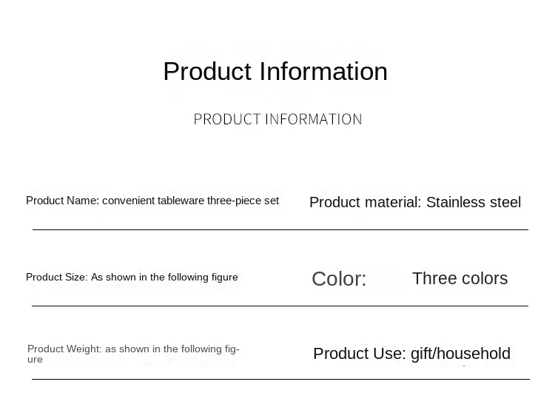Click the uppercase PRODUCT INFORMATION subtitle
This screenshot has height=393, width=555.
pyautogui.click(x=277, y=119)
